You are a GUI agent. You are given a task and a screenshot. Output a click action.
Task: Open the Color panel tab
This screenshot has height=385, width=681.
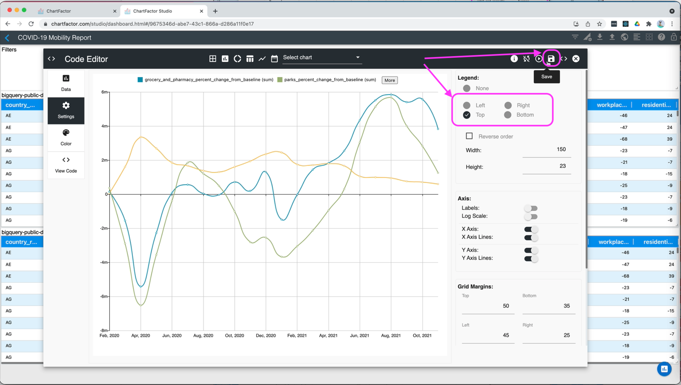pos(66,137)
